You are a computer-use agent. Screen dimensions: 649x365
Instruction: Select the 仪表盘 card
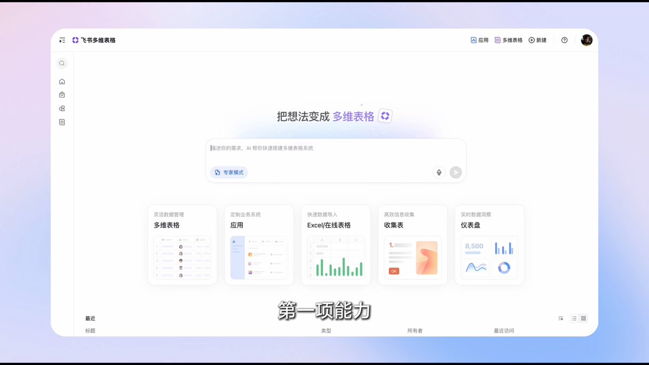tap(489, 245)
